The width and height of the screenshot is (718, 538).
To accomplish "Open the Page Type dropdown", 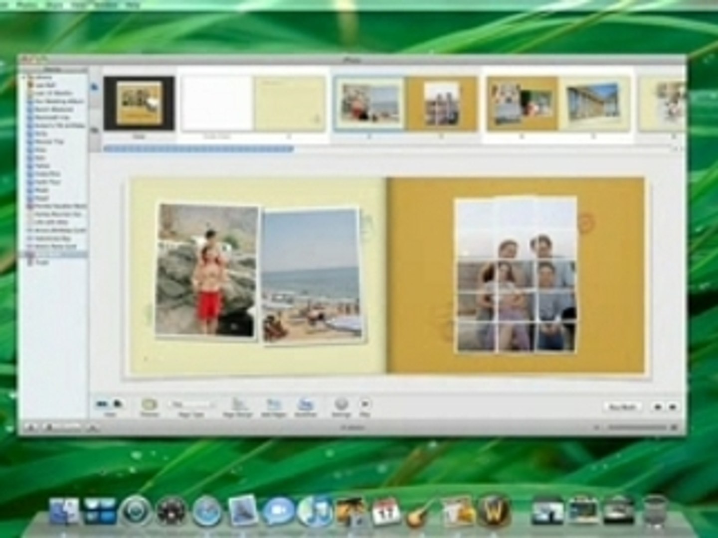I will [192, 404].
